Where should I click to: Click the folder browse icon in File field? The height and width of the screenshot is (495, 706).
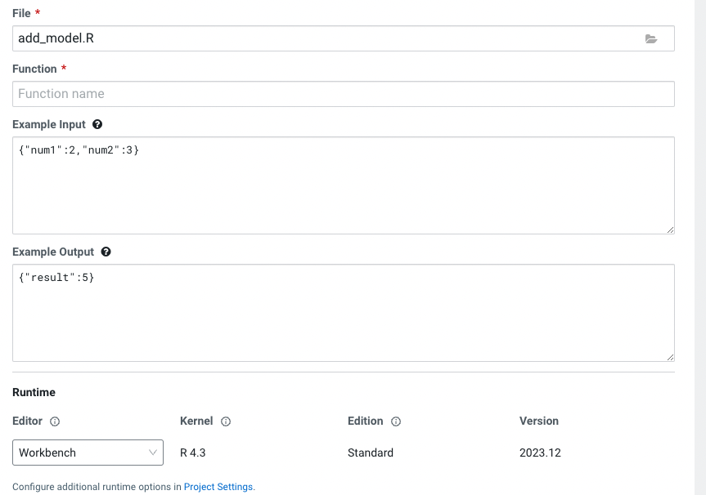pyautogui.click(x=651, y=38)
